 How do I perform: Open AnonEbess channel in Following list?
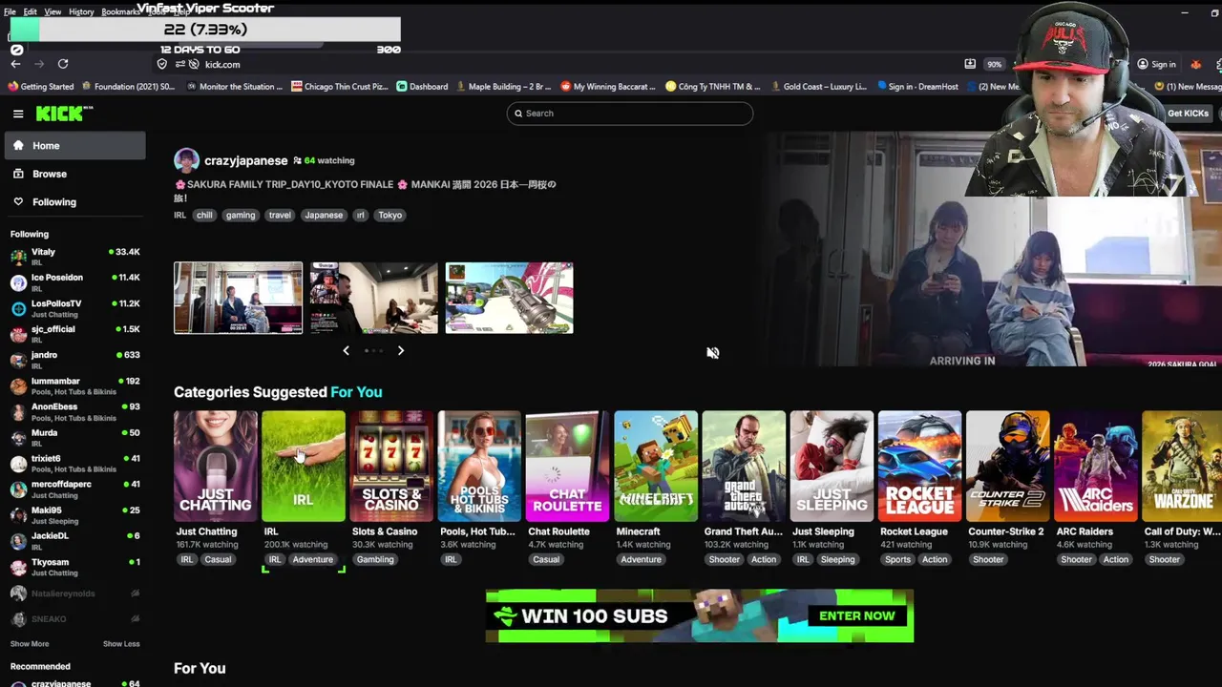point(75,411)
